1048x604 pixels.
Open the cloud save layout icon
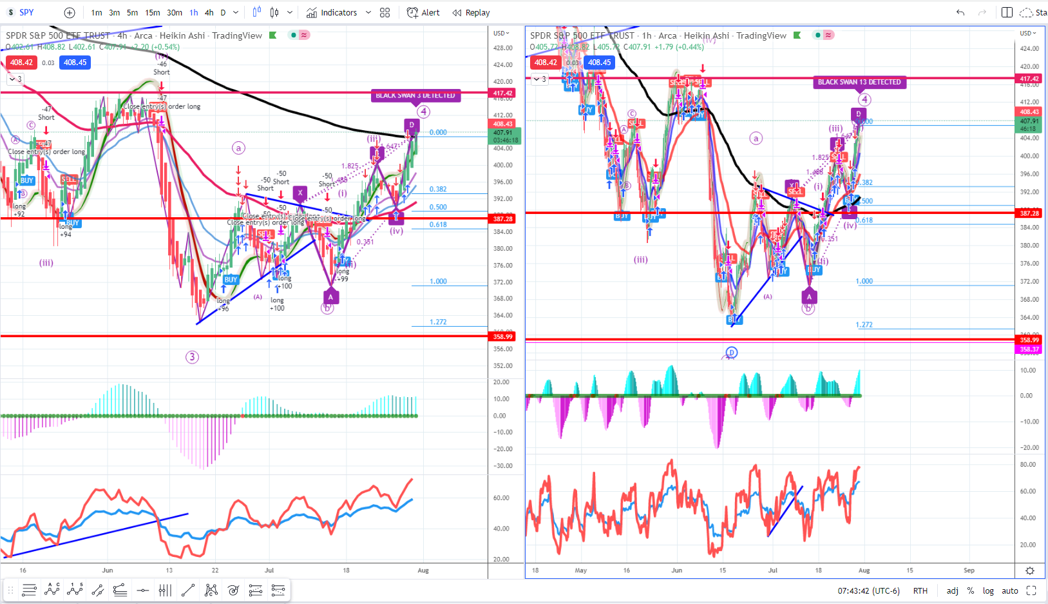(1026, 12)
